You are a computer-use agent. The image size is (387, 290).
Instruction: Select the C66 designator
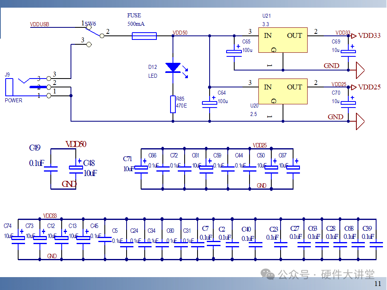point(152,155)
